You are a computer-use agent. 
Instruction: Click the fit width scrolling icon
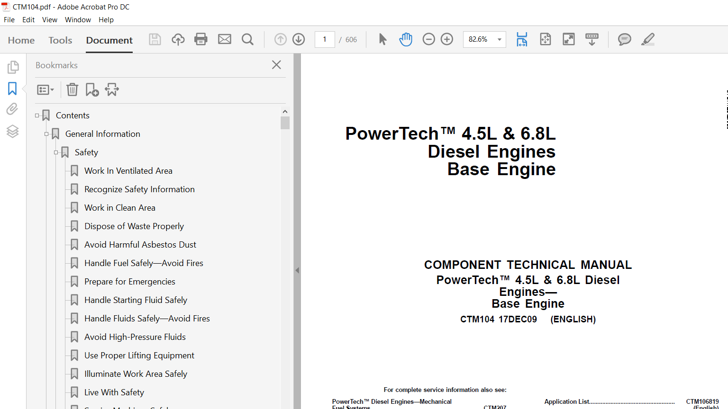tap(522, 39)
